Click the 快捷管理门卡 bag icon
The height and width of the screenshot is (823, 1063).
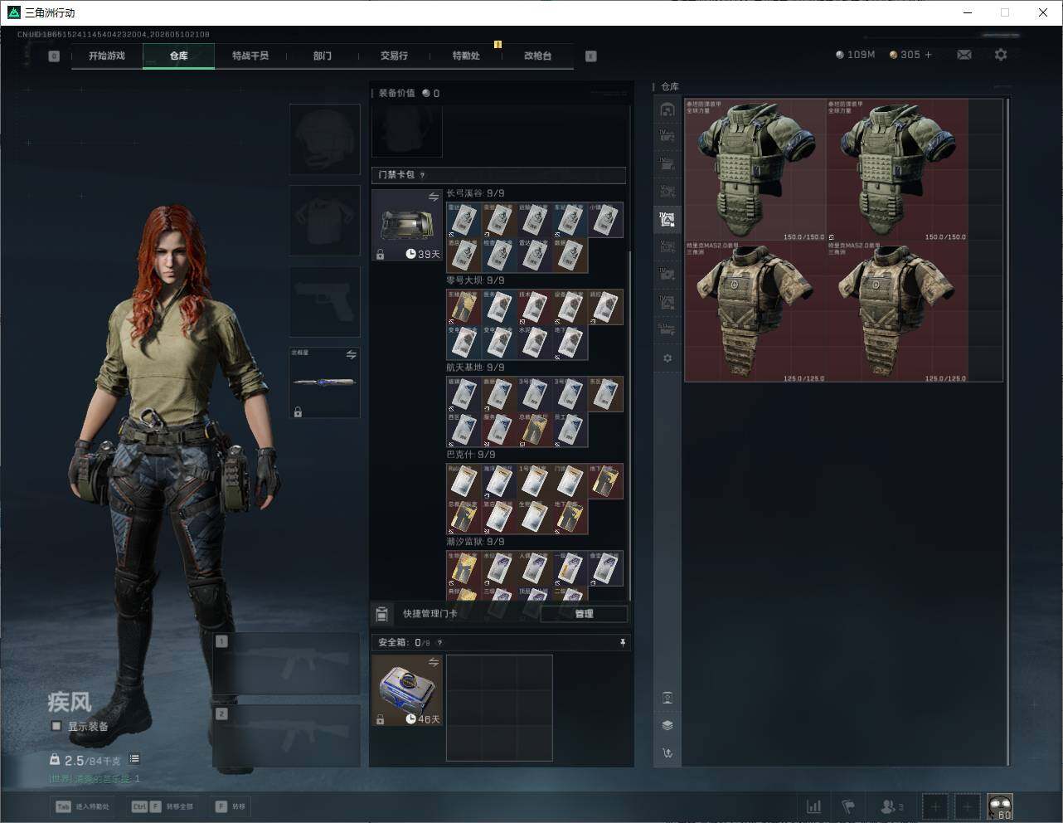click(381, 614)
